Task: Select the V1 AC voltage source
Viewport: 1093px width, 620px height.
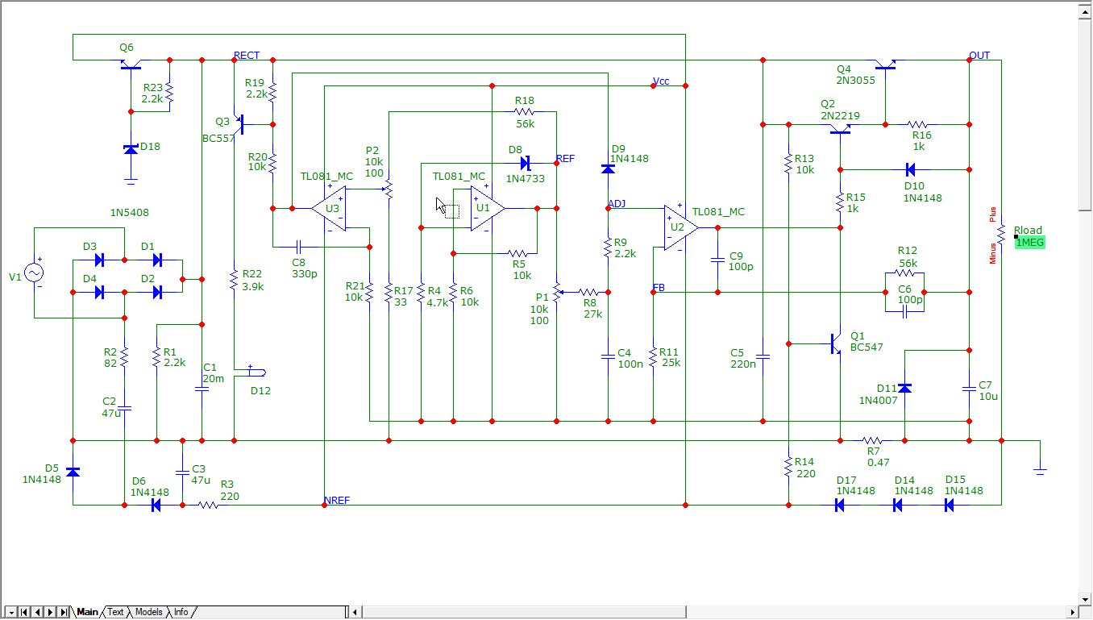Action: [x=35, y=273]
